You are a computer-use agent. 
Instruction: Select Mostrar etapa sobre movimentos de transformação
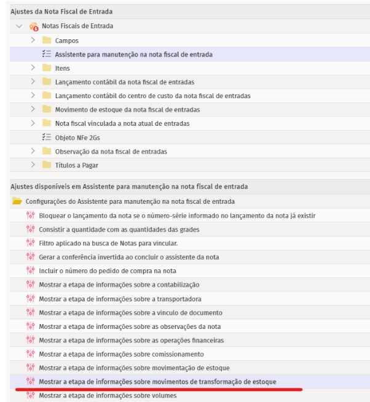click(x=157, y=382)
